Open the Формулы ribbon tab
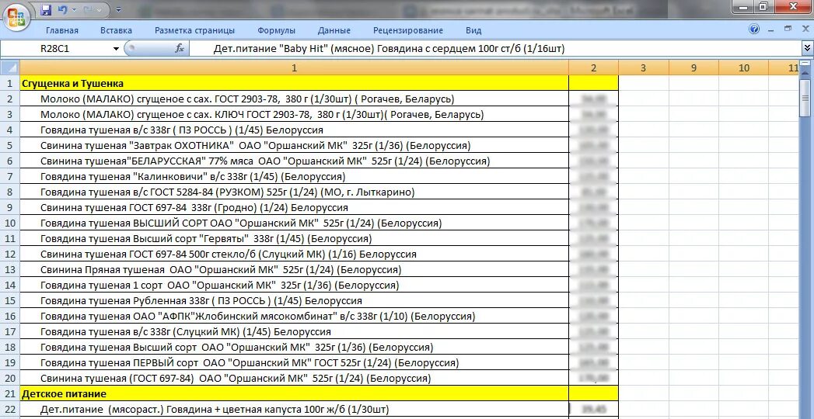This screenshot has height=419, width=814. tap(276, 30)
